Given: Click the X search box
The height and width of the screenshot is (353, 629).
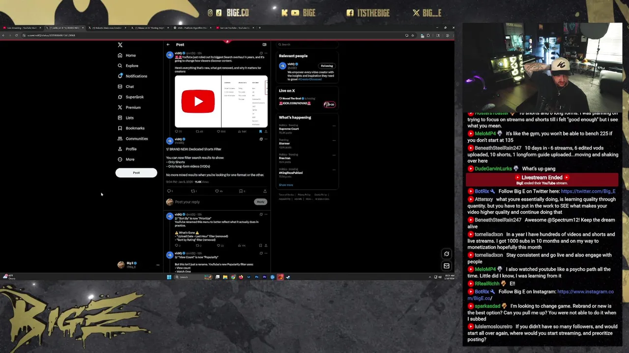Looking at the screenshot, I should pyautogui.click(x=307, y=45).
